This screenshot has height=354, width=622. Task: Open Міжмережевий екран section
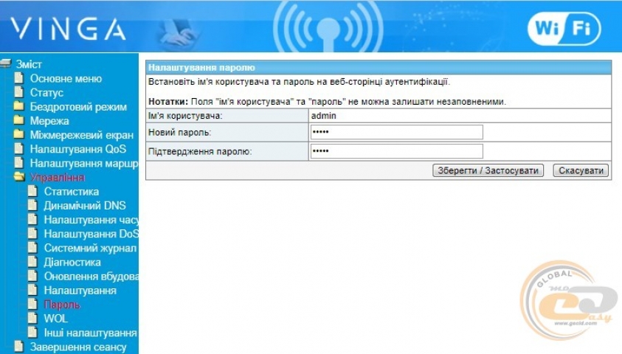click(82, 135)
